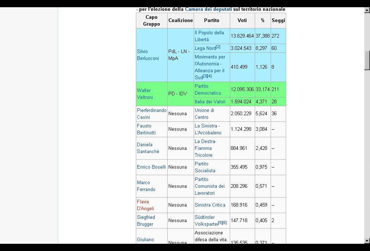This screenshot has width=370, height=251.
Task: Click the Lega Nord link
Action: 205,48
